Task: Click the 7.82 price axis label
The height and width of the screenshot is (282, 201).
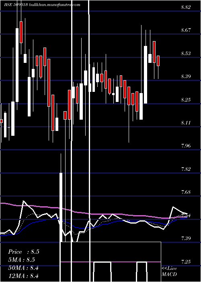Action: point(186,169)
